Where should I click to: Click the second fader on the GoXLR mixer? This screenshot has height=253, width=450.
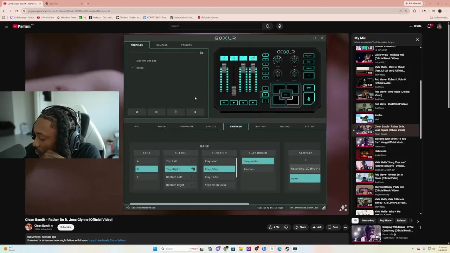tap(234, 91)
